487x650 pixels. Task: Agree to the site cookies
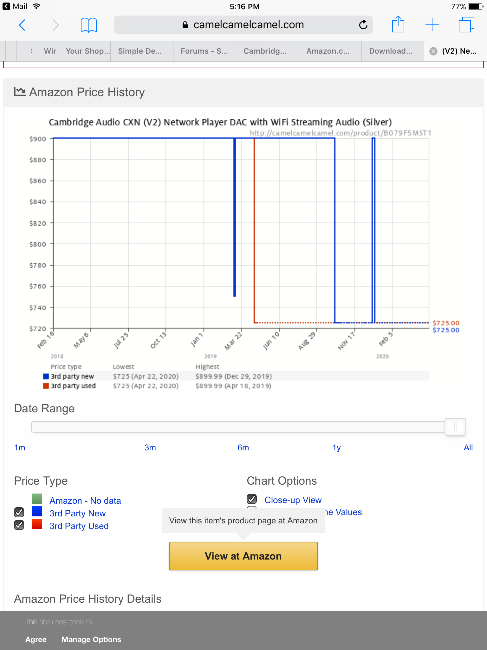point(36,640)
